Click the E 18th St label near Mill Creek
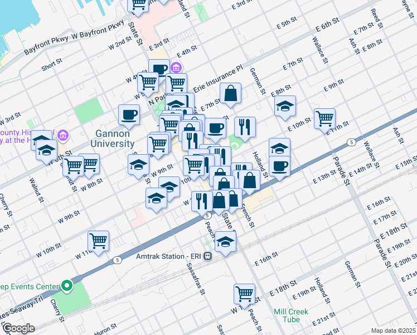This screenshot has height=335, width=417. (283, 289)
